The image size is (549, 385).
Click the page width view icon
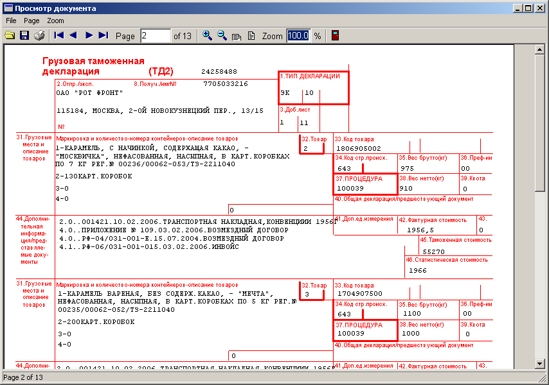click(x=237, y=36)
